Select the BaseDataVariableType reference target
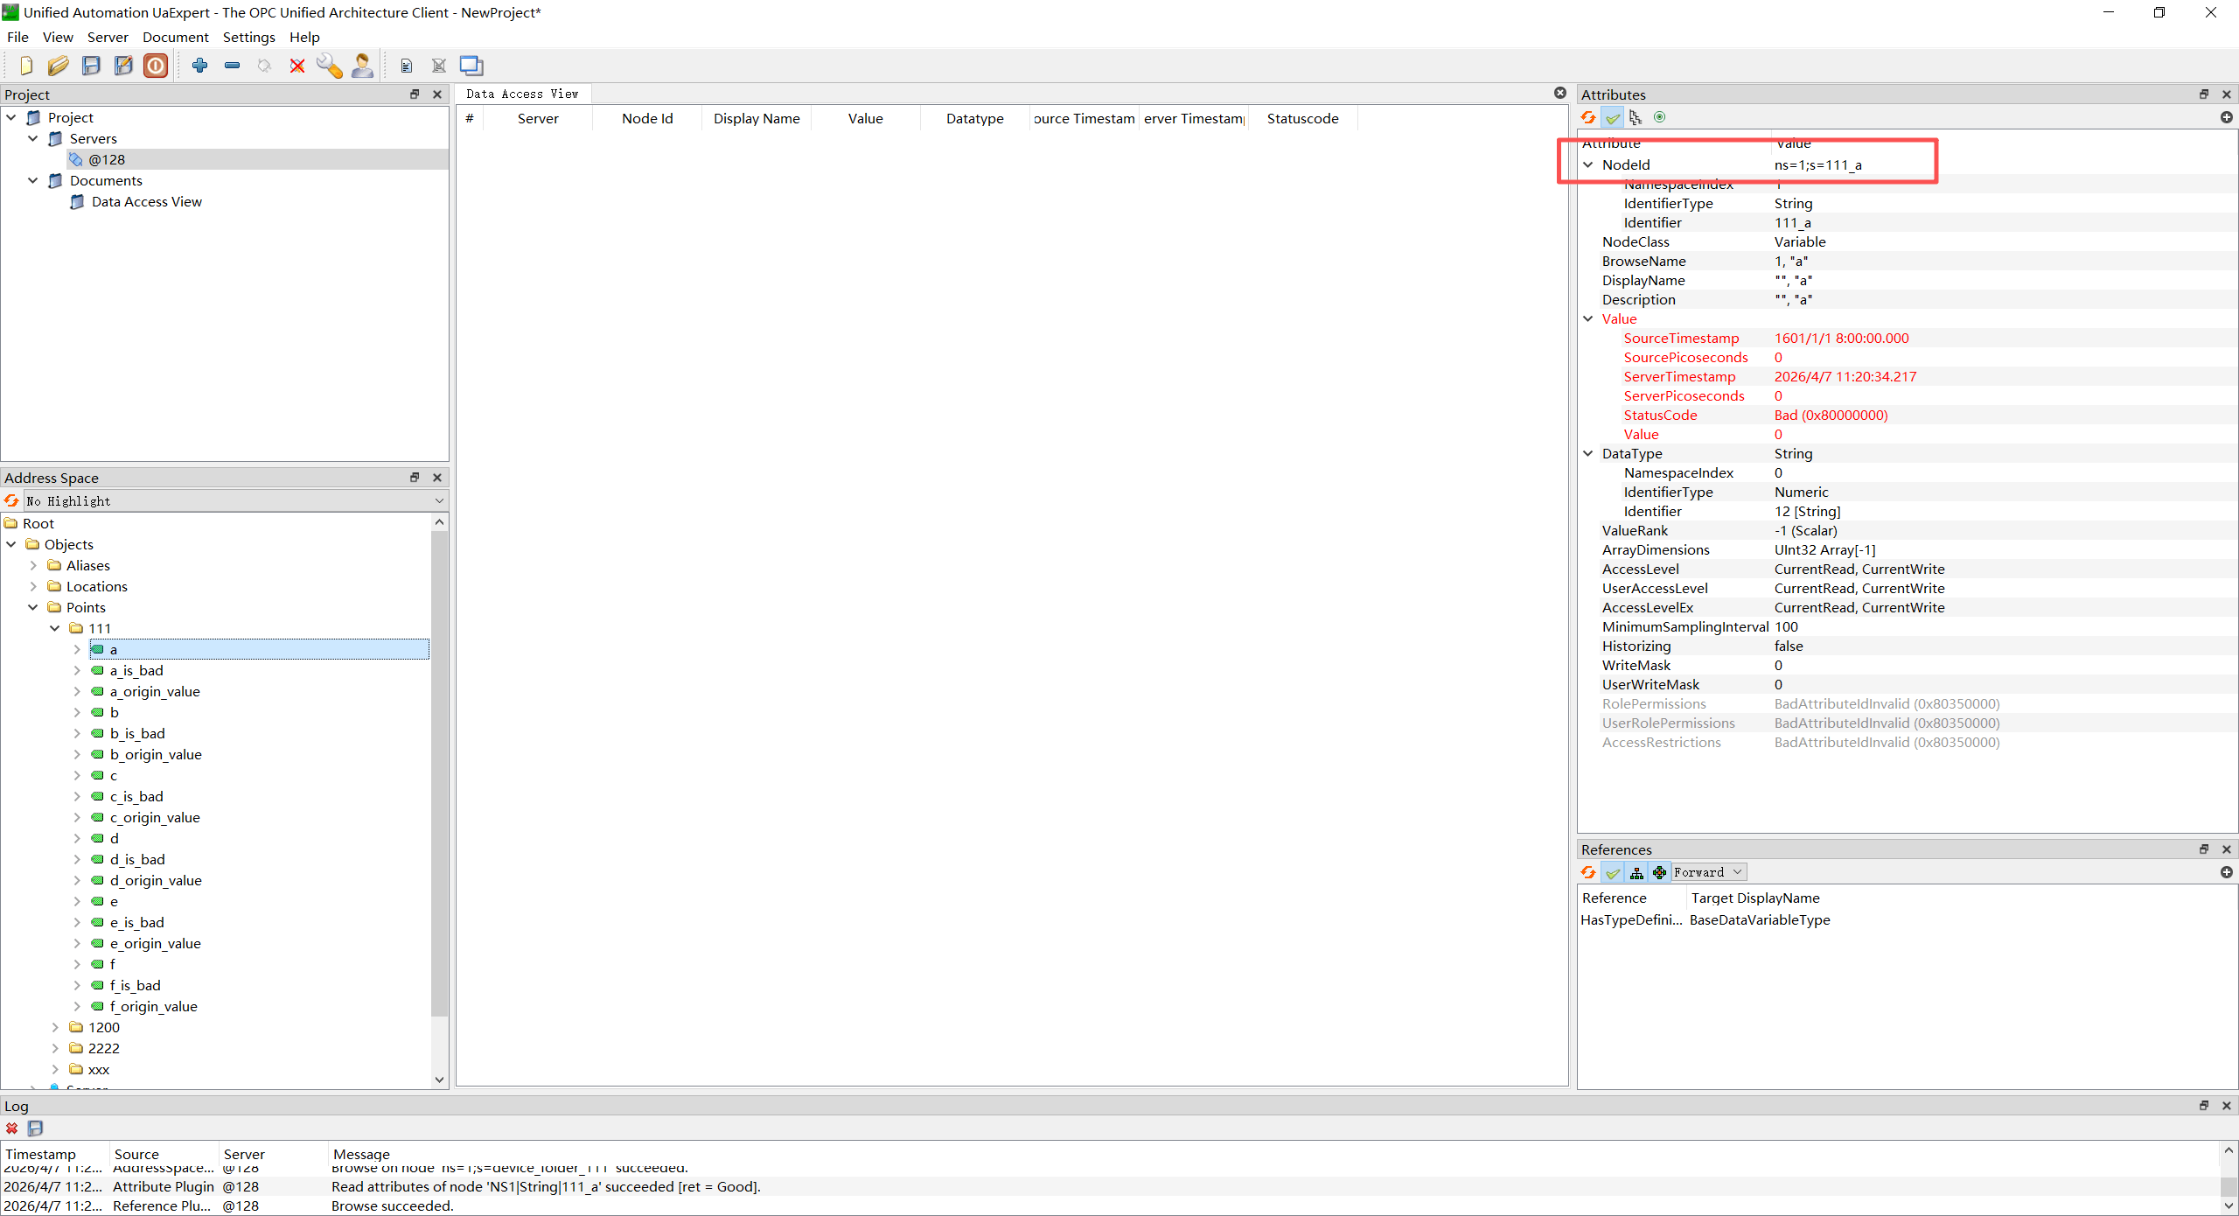 [1760, 919]
